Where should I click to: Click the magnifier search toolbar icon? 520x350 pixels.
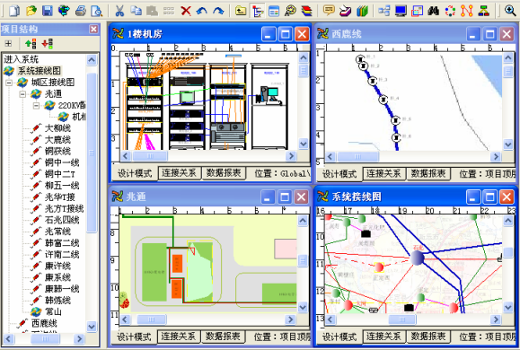coord(290,11)
